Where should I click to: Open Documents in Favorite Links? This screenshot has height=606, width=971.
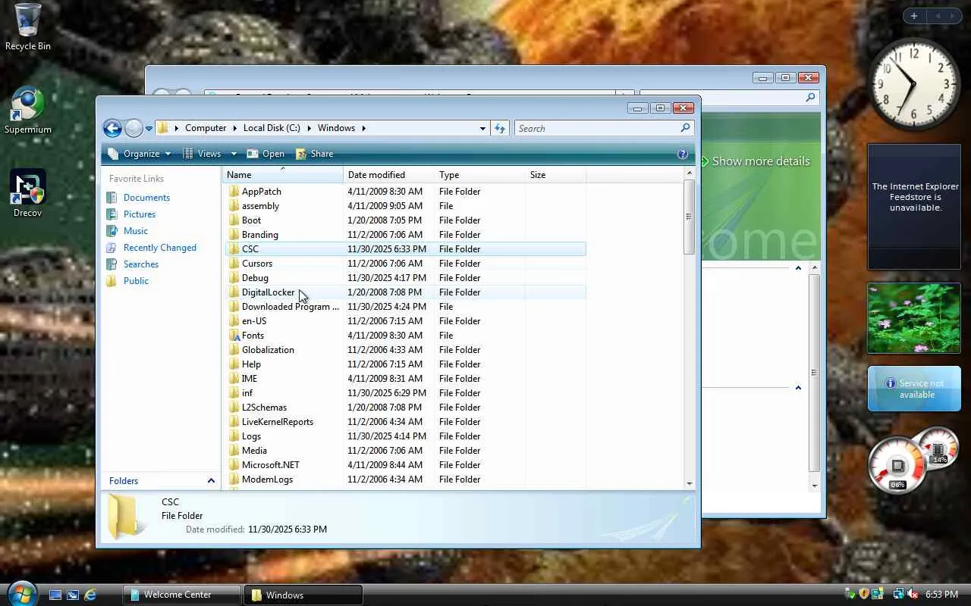pyautogui.click(x=146, y=198)
